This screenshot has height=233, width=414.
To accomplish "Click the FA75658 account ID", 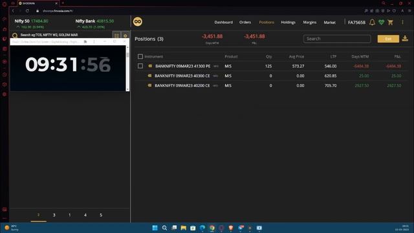I will click(356, 23).
